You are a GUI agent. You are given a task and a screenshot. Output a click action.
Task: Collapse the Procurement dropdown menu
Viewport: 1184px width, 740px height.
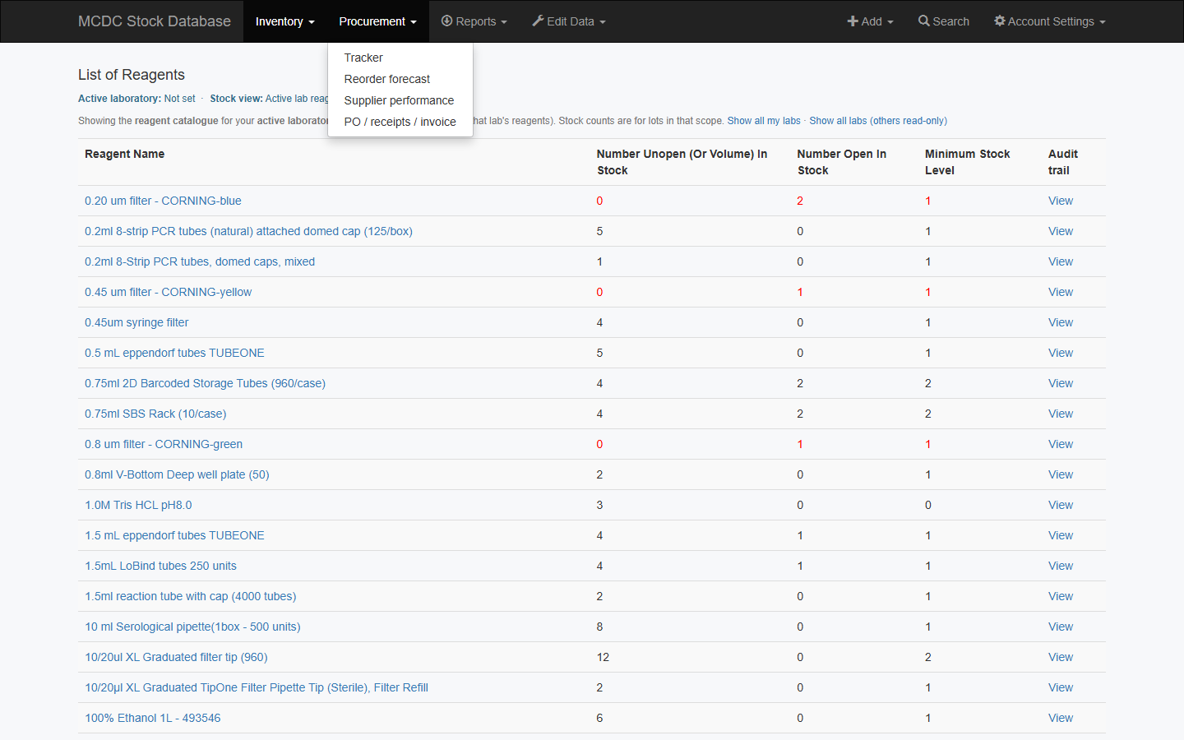tap(377, 21)
